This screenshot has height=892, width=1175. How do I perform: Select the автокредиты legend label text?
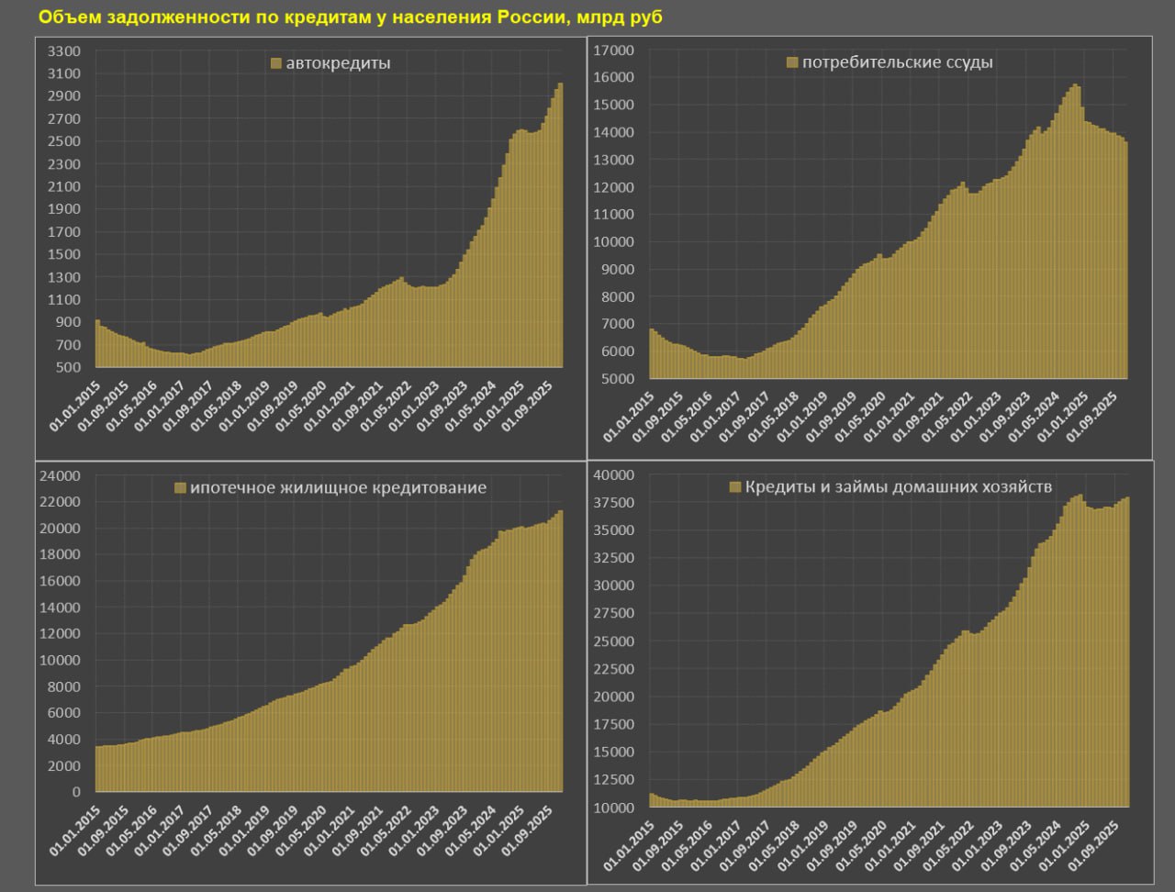tap(338, 64)
